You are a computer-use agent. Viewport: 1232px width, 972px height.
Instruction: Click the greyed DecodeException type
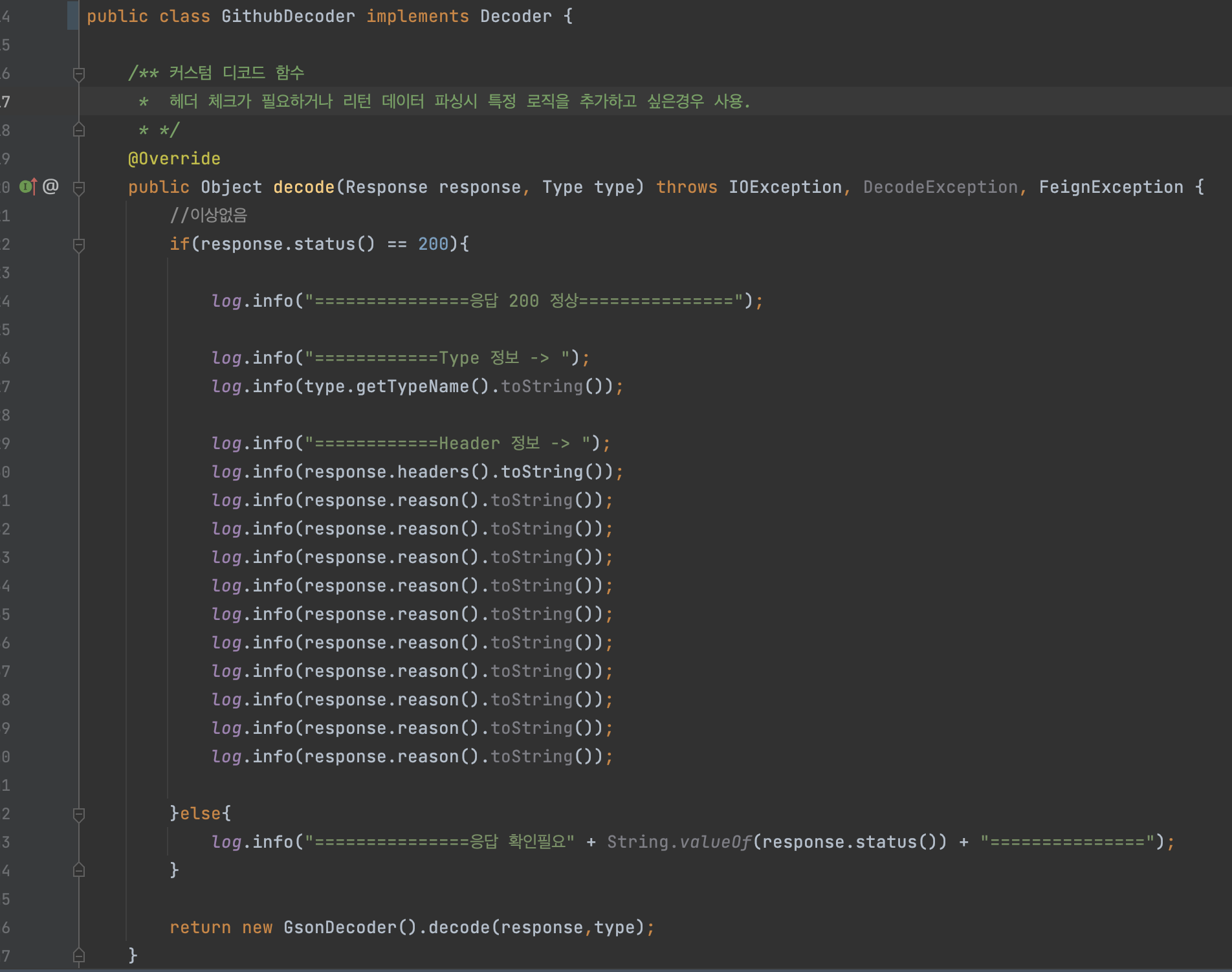point(940,187)
